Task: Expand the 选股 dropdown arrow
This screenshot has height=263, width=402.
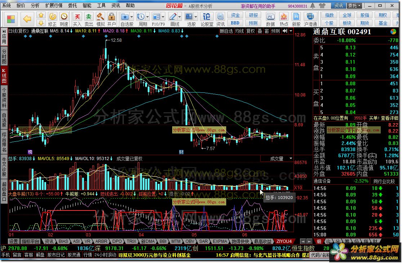Action: pos(196,17)
